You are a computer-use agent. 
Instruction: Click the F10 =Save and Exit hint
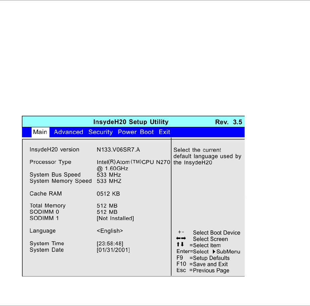pos(202,264)
